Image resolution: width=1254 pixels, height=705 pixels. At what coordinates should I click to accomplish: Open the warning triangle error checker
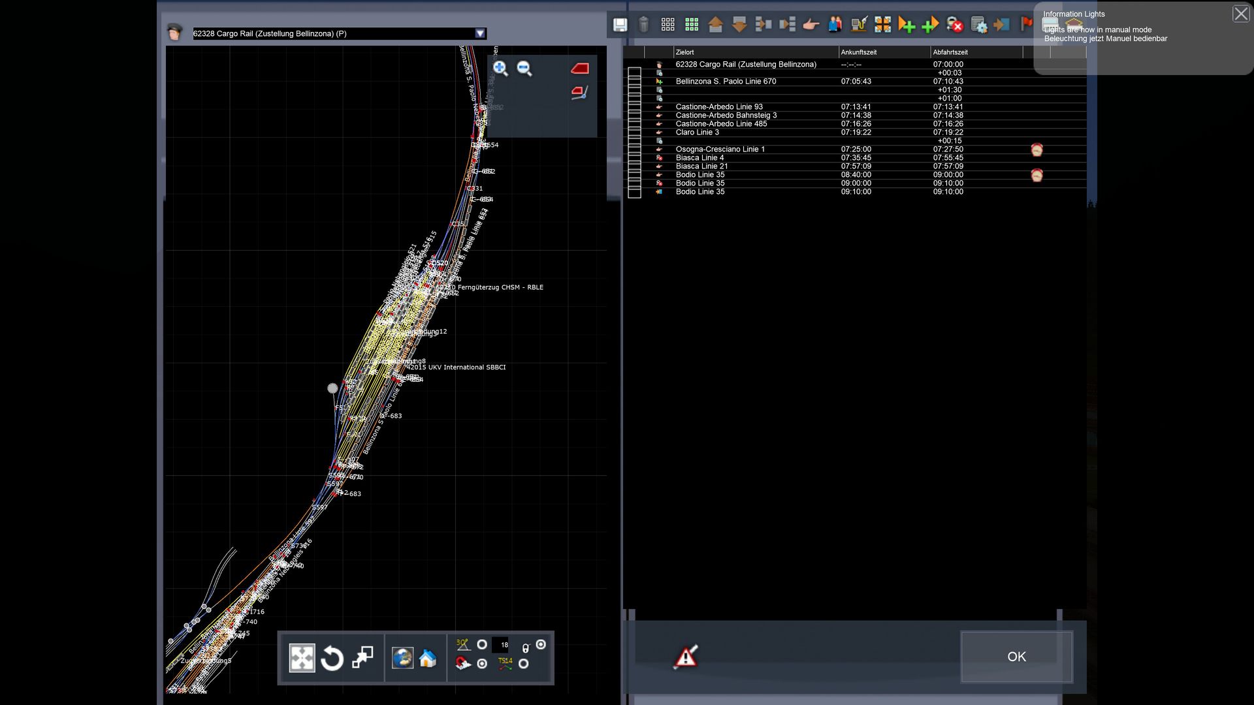click(x=685, y=657)
